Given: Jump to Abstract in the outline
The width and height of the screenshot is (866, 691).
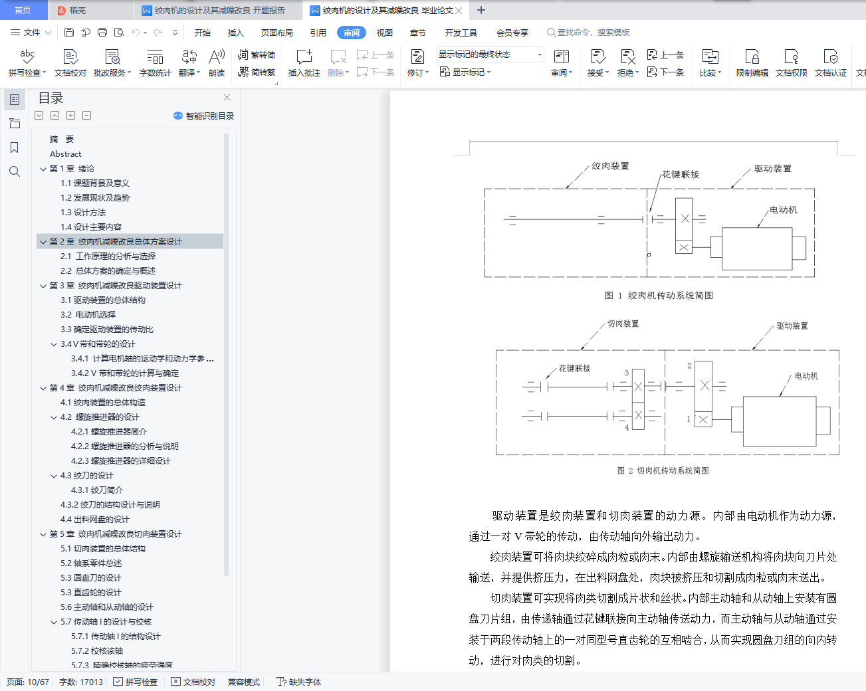Looking at the screenshot, I should (x=66, y=154).
